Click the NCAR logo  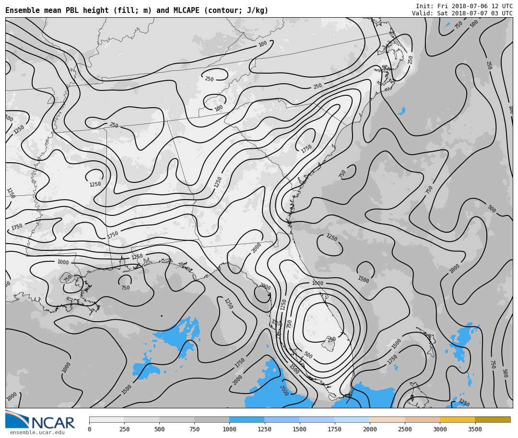(40, 420)
